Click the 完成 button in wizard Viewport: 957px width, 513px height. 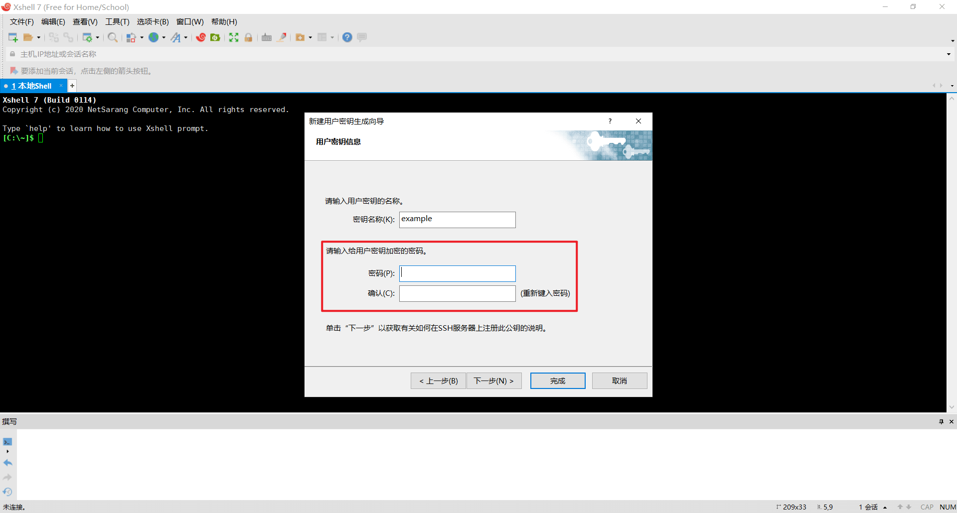(x=558, y=381)
